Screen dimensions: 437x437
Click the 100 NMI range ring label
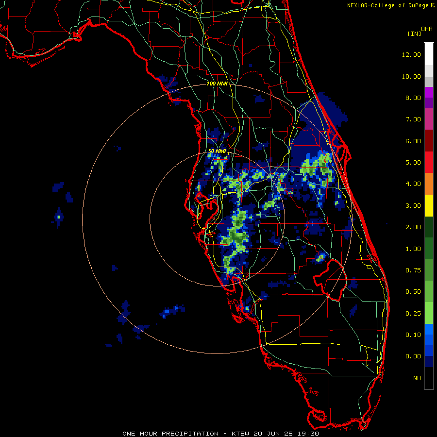coord(217,84)
